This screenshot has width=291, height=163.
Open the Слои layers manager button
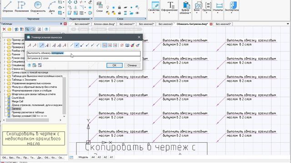100,7
